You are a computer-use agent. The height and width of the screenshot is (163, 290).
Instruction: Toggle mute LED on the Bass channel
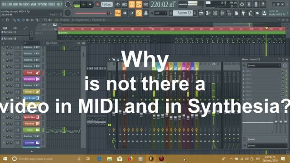tap(4, 73)
